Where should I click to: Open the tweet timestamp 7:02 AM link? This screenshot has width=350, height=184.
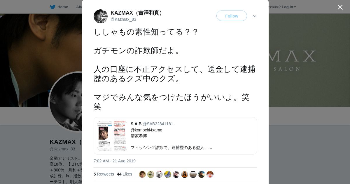[115, 161]
